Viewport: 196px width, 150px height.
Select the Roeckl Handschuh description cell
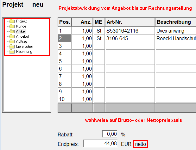175,38
